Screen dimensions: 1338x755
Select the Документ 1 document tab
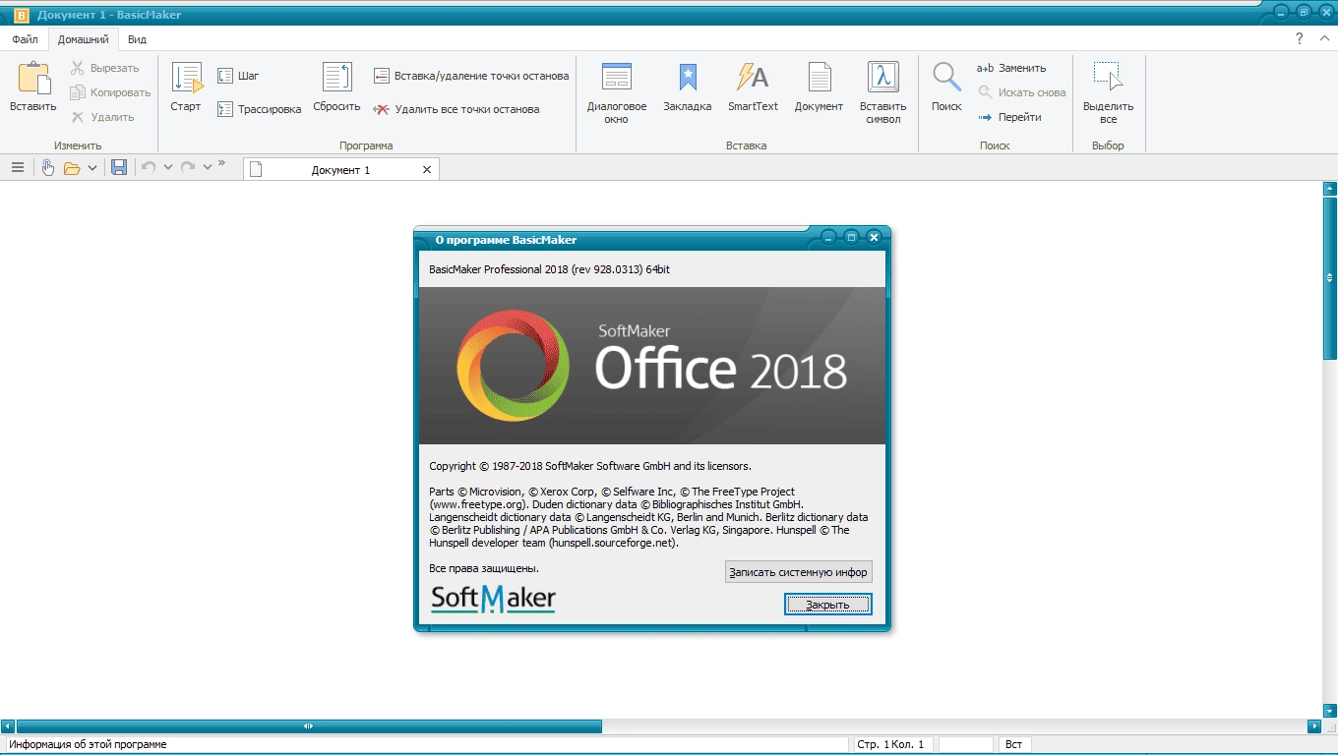tap(340, 170)
